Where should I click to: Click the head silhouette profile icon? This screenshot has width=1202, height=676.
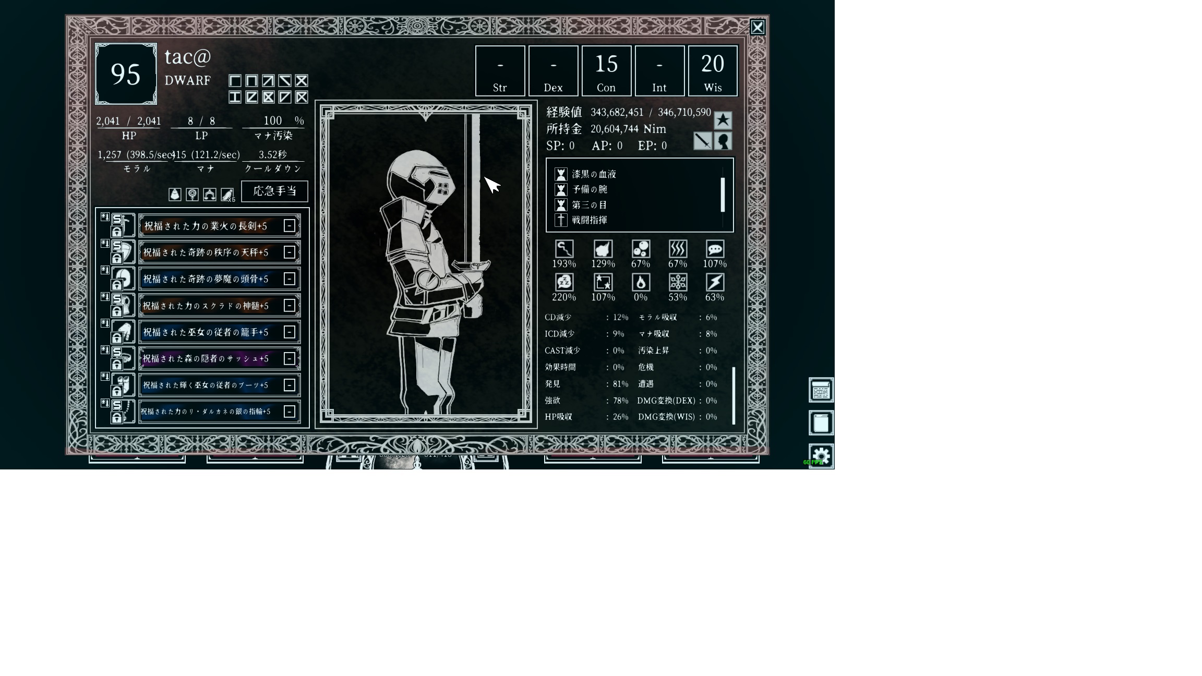point(723,141)
